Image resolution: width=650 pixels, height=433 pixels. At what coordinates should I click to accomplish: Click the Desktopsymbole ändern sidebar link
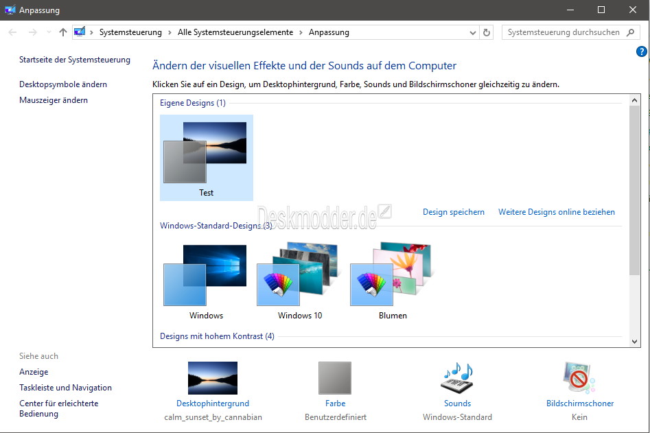[x=63, y=84]
